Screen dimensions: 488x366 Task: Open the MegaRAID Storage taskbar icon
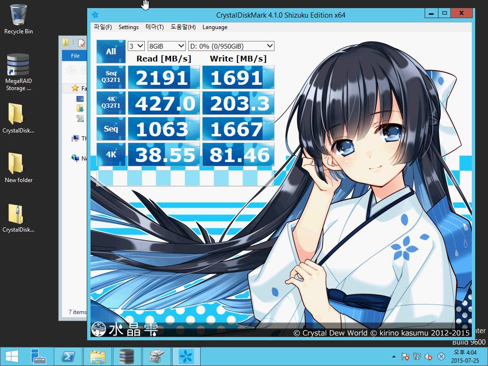(x=127, y=356)
